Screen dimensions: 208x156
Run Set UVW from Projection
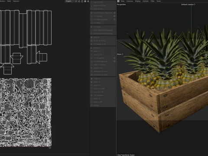[101, 13]
